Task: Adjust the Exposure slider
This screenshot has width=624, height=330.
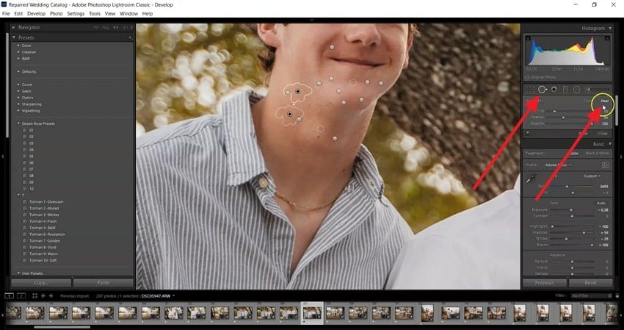Action: (571, 209)
